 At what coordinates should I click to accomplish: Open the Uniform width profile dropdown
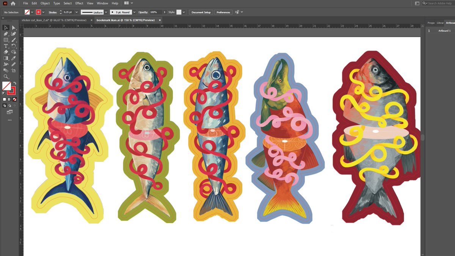click(x=106, y=12)
